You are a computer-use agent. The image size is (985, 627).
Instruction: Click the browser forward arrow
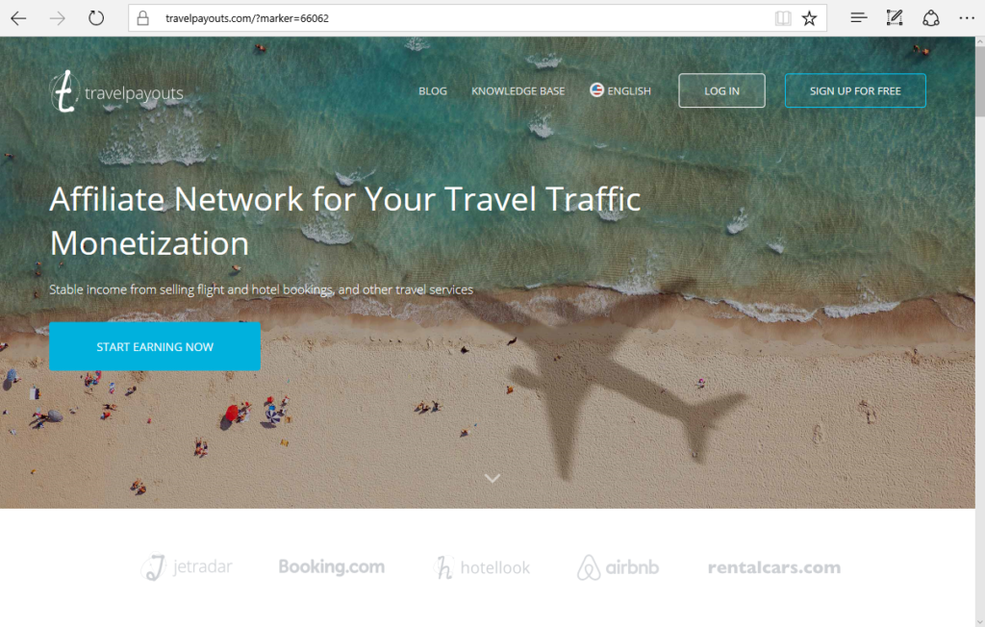click(57, 18)
